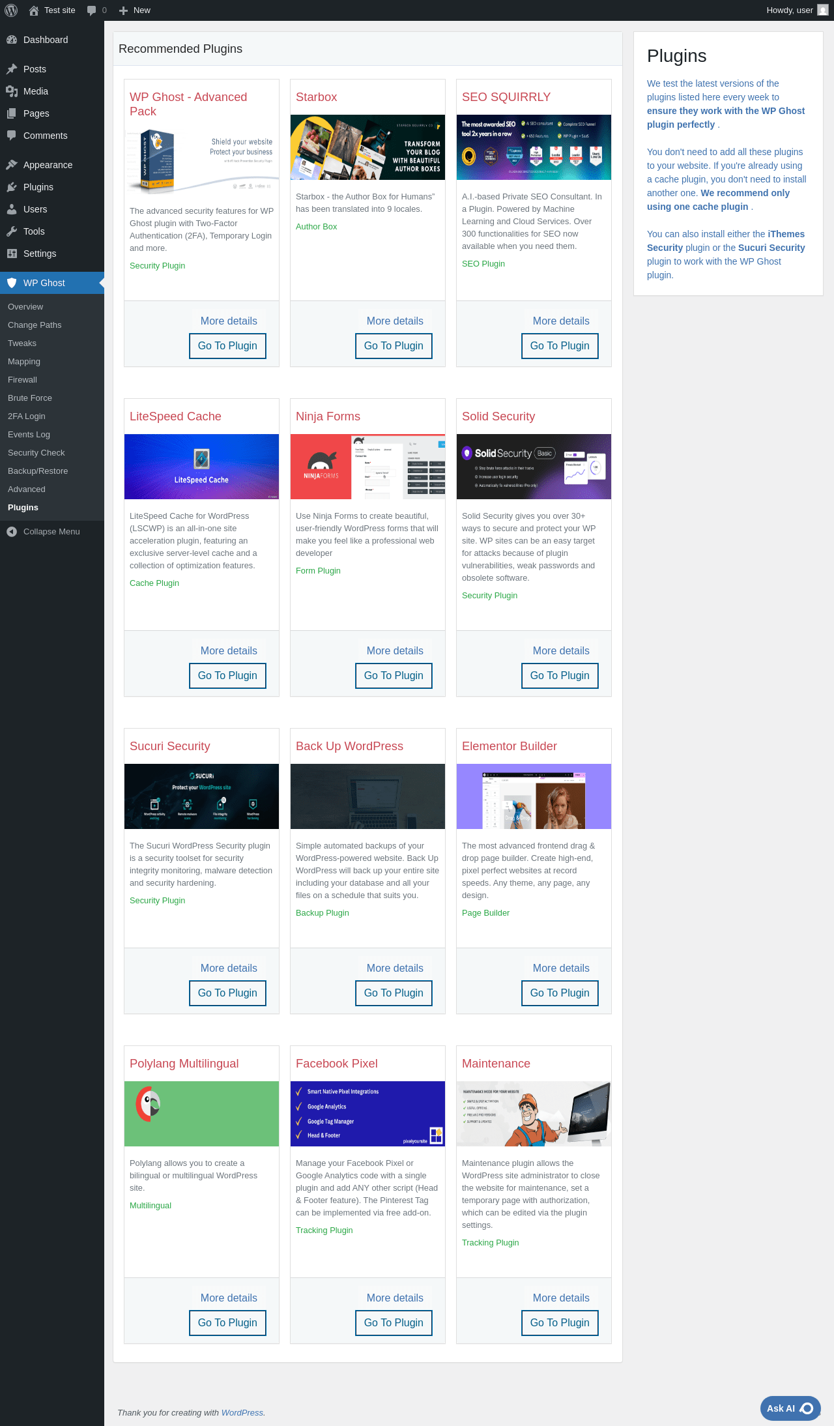Click the plus icon beside New
Viewport: 834px width, 1426px height.
[124, 10]
